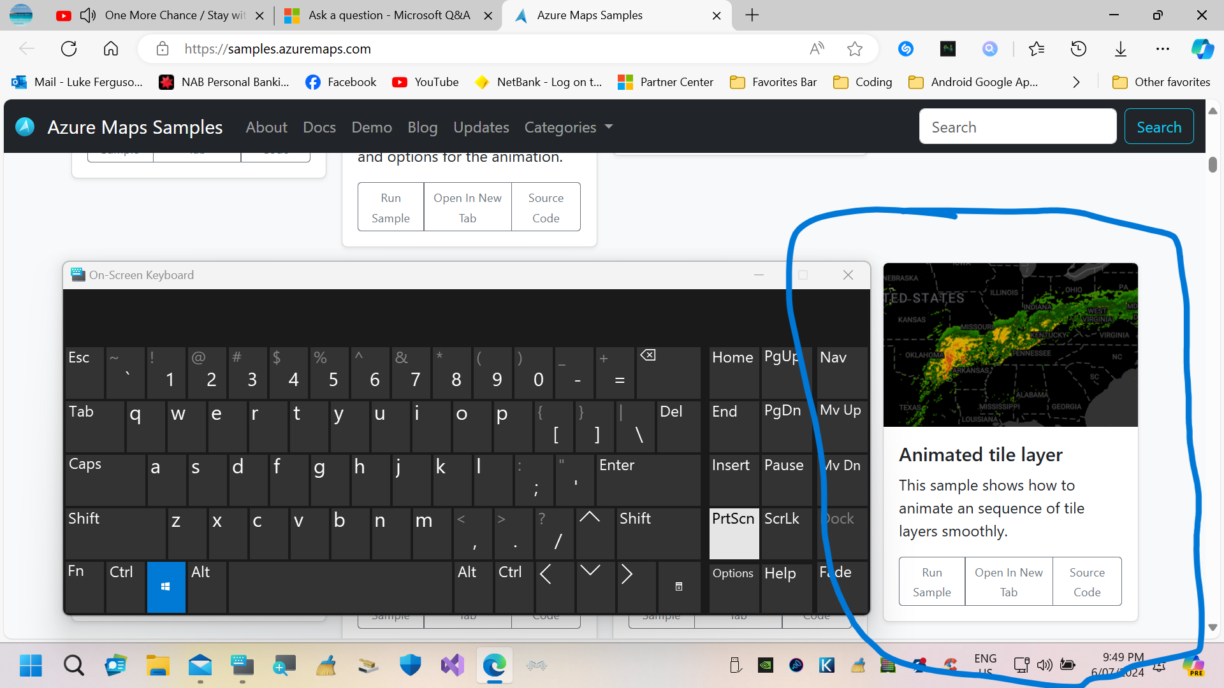
Task: View site information lock icon
Action: pyautogui.click(x=163, y=49)
